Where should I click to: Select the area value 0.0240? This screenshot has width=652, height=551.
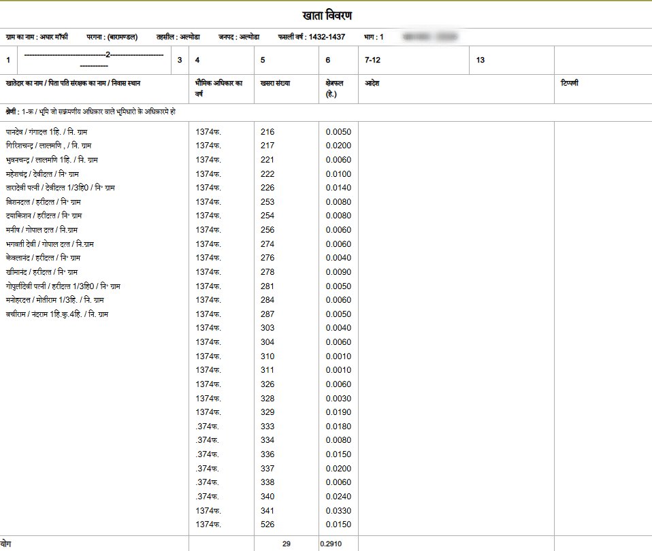coord(338,497)
